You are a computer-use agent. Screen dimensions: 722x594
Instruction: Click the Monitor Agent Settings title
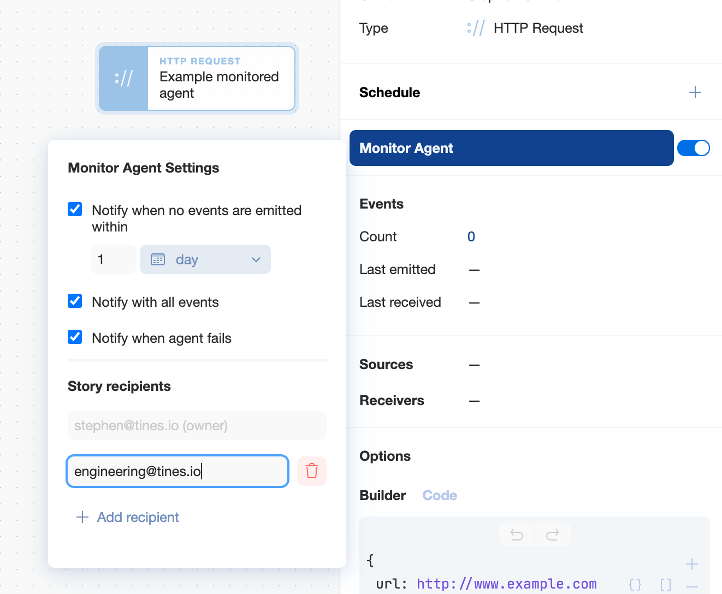coord(143,168)
